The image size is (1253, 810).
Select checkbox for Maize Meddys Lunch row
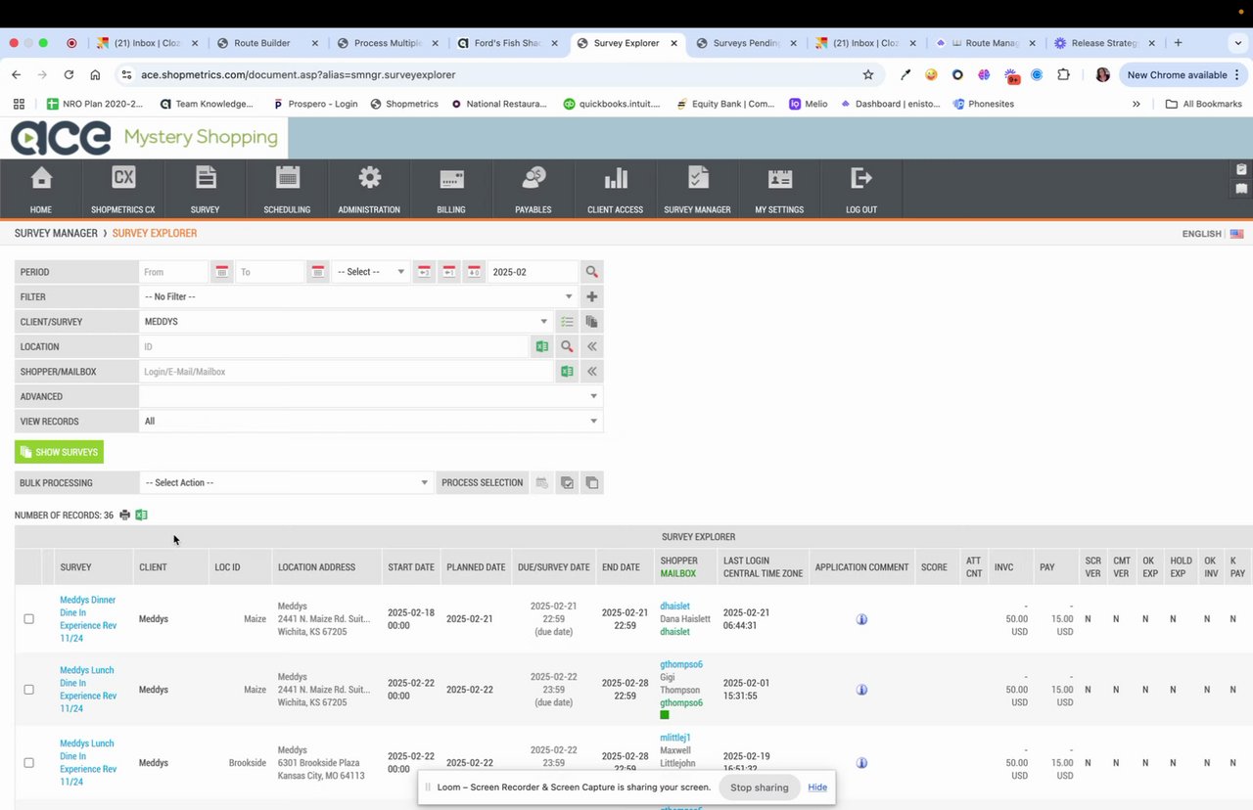(x=28, y=690)
